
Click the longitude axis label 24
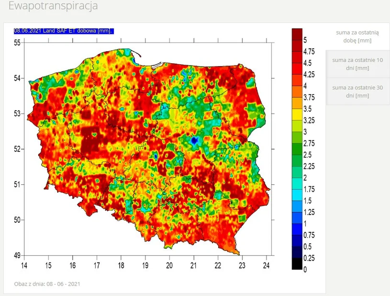coord(266,265)
